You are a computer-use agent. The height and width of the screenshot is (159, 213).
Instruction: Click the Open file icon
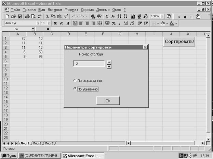(13, 16)
